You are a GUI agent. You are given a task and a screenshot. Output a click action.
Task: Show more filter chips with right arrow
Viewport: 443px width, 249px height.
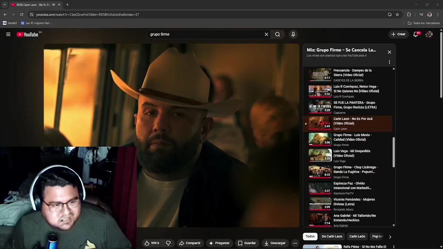click(390, 237)
